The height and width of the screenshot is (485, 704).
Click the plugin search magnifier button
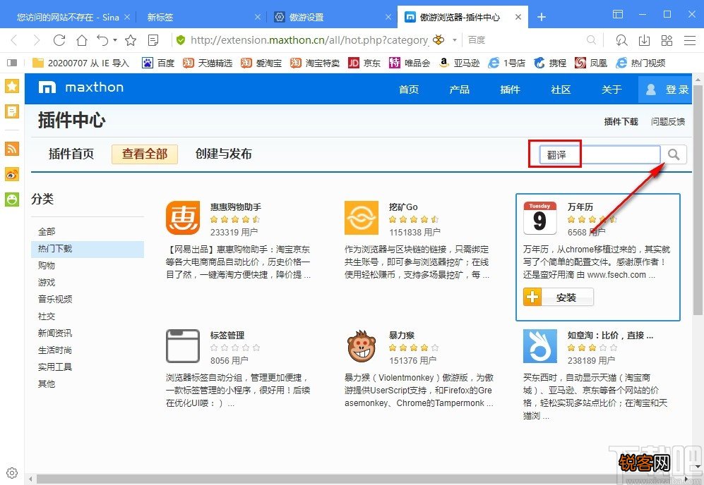674,154
